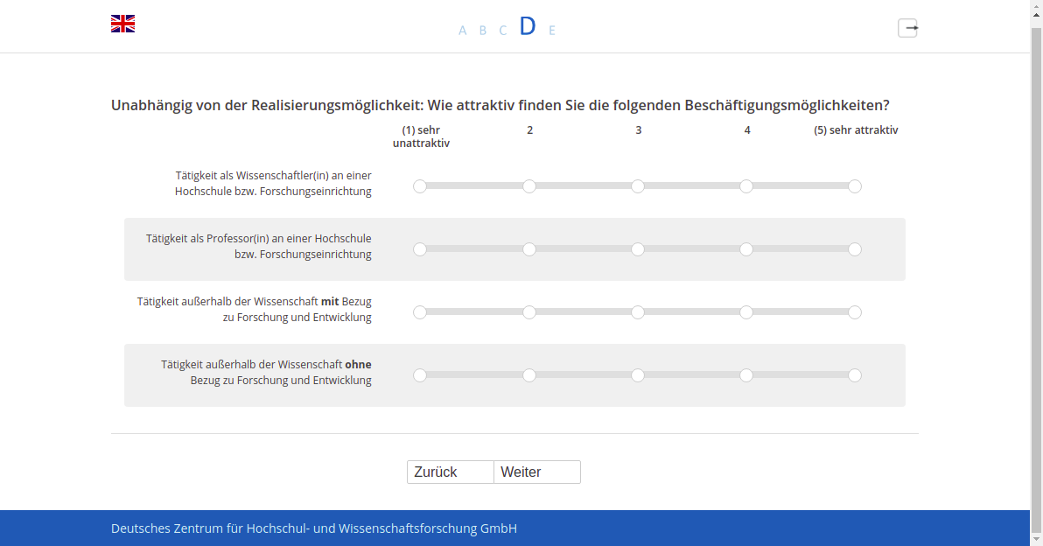1043x546 pixels.
Task: Go to section E in progress indicator
Action: 552,30
